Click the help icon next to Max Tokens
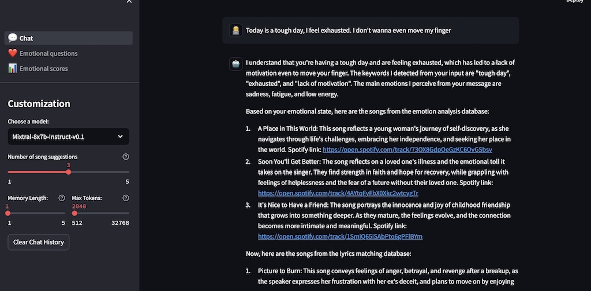This screenshot has height=291, width=591. pyautogui.click(x=126, y=198)
